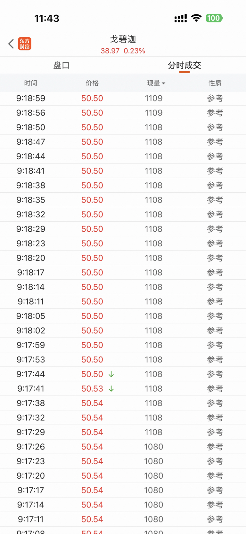Open the 戈碧迦 stock title
Viewport: 246px width, 534px height.
[x=123, y=39]
